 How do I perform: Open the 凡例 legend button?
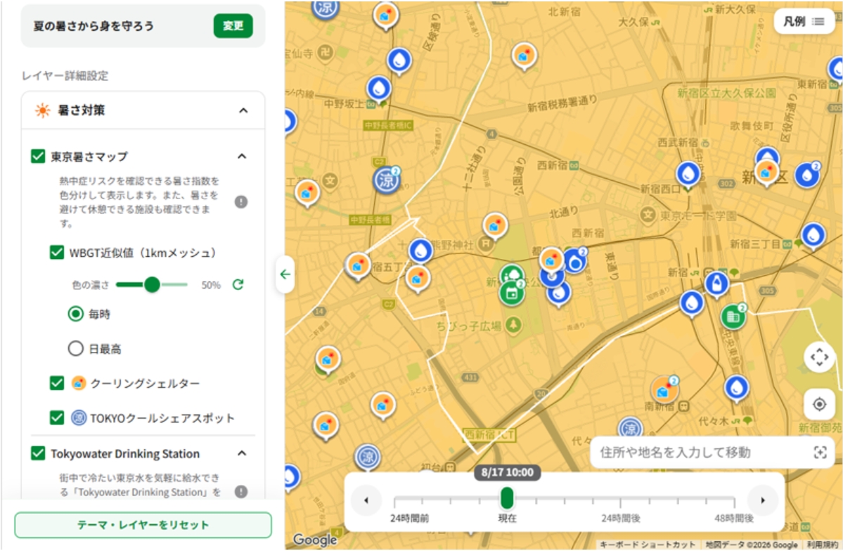804,22
